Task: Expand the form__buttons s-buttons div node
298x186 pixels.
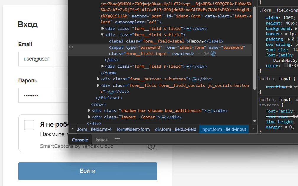Action: point(98,79)
